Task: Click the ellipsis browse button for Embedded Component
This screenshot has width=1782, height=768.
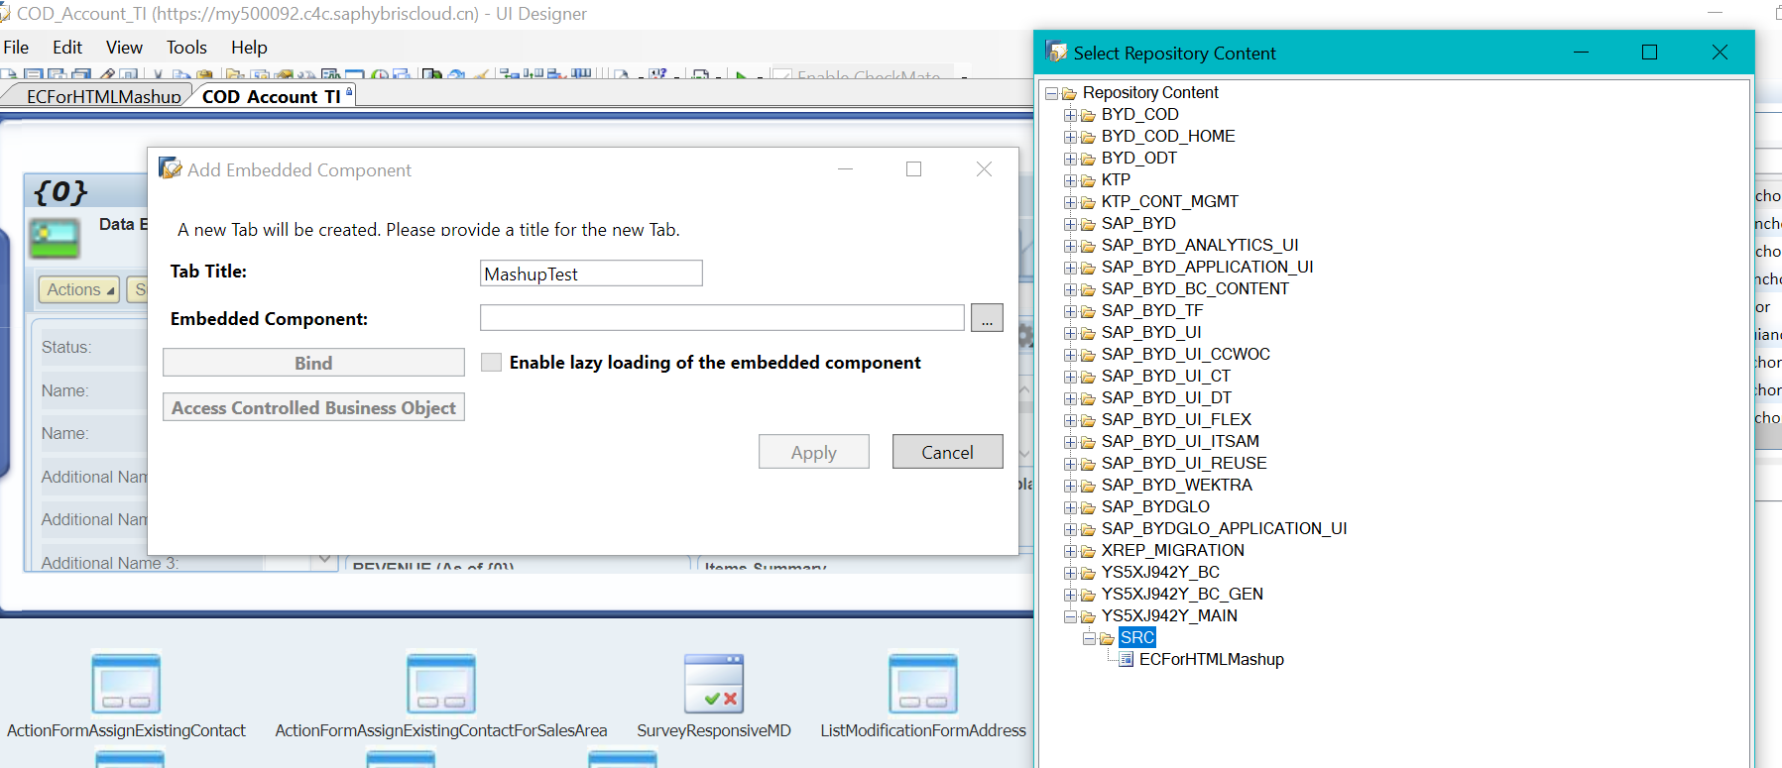Action: [987, 318]
